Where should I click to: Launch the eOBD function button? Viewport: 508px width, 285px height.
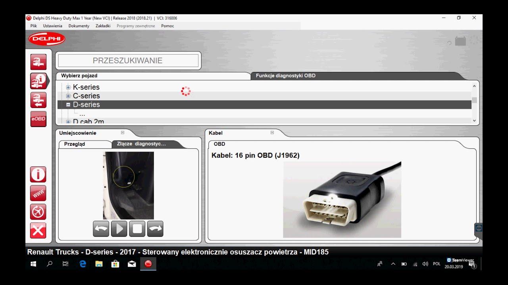[x=38, y=119]
